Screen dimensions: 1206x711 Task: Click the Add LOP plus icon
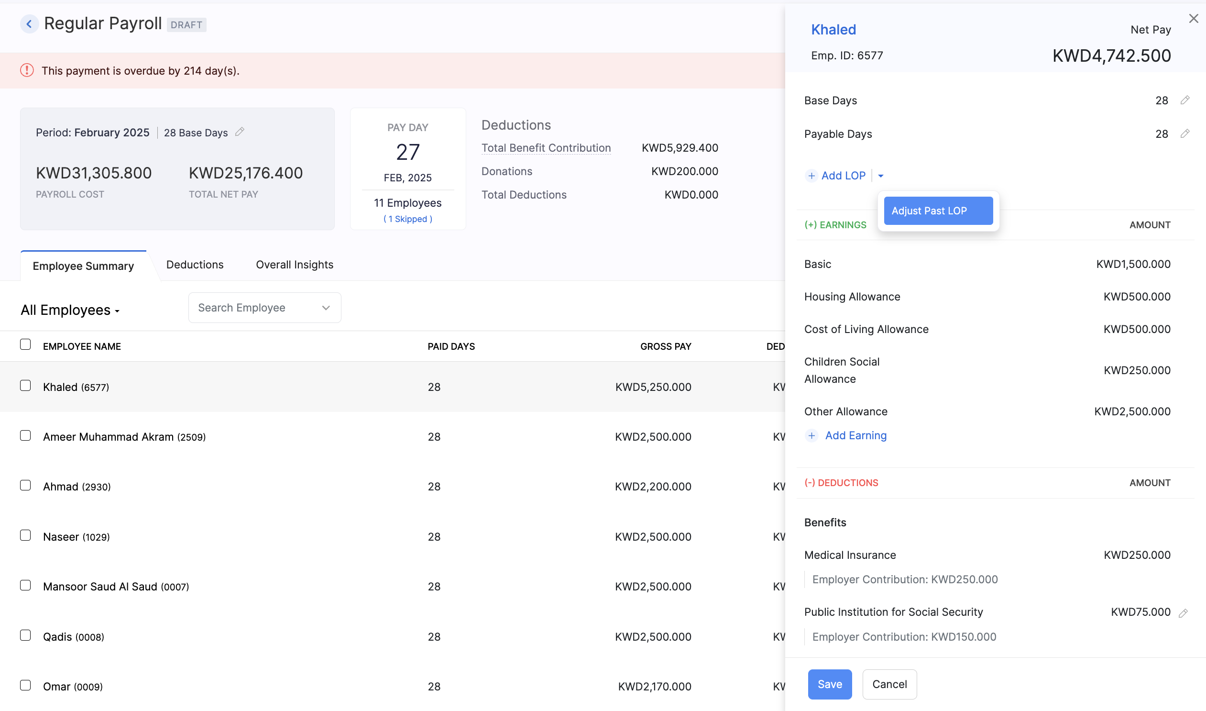[811, 175]
